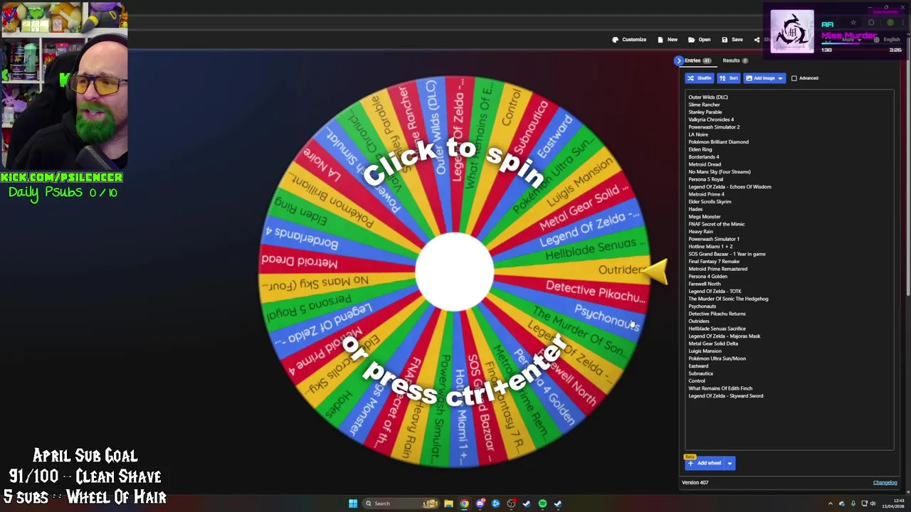
Task: Click the volume icon in the system tray
Action: tap(873, 503)
